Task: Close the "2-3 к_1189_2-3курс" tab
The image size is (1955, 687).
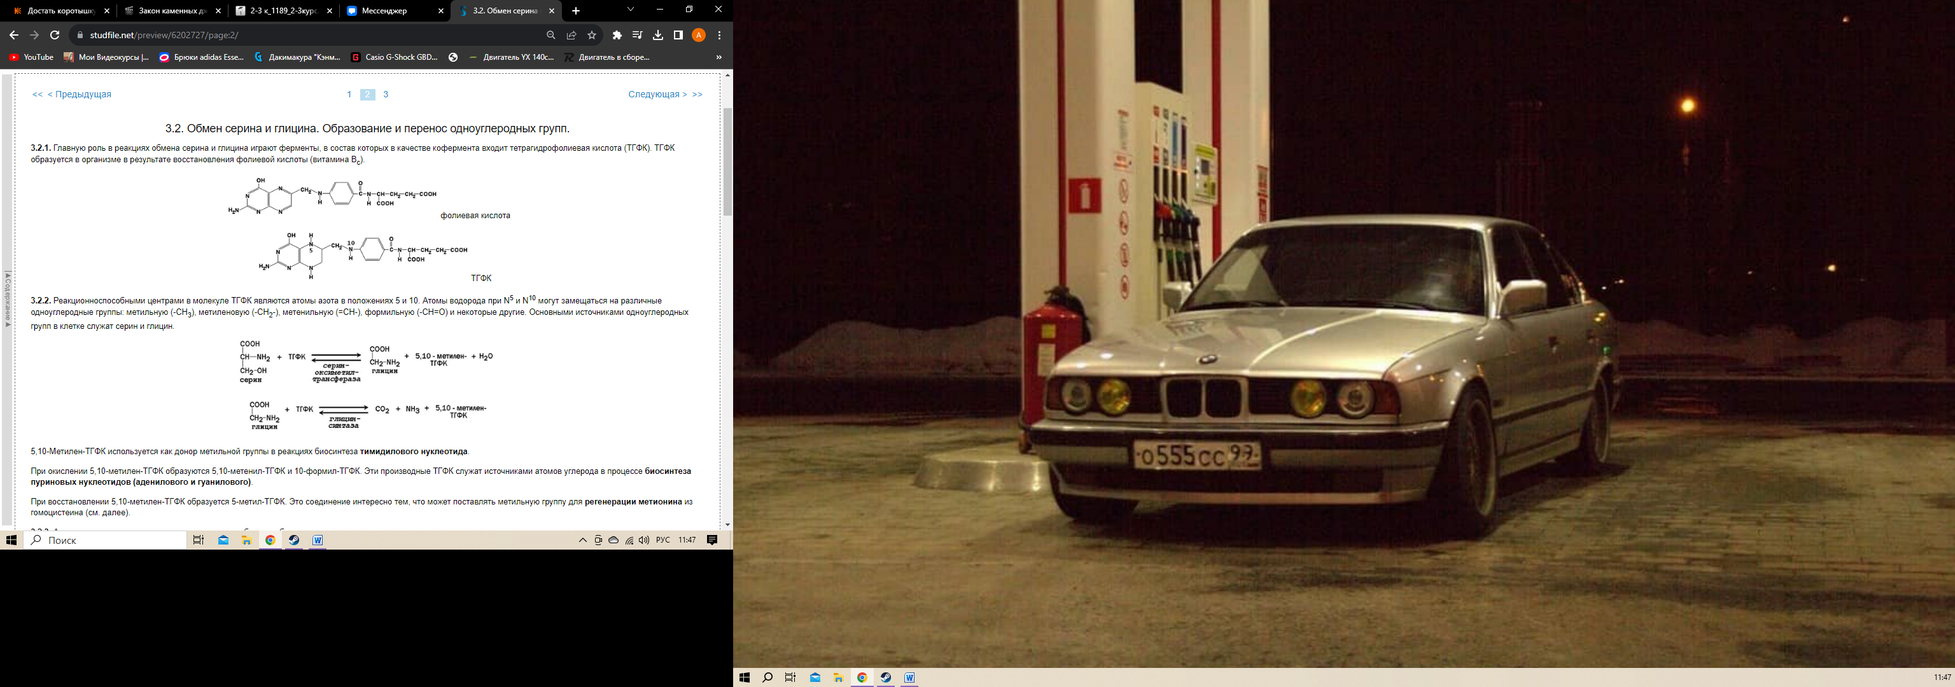Action: pos(330,11)
